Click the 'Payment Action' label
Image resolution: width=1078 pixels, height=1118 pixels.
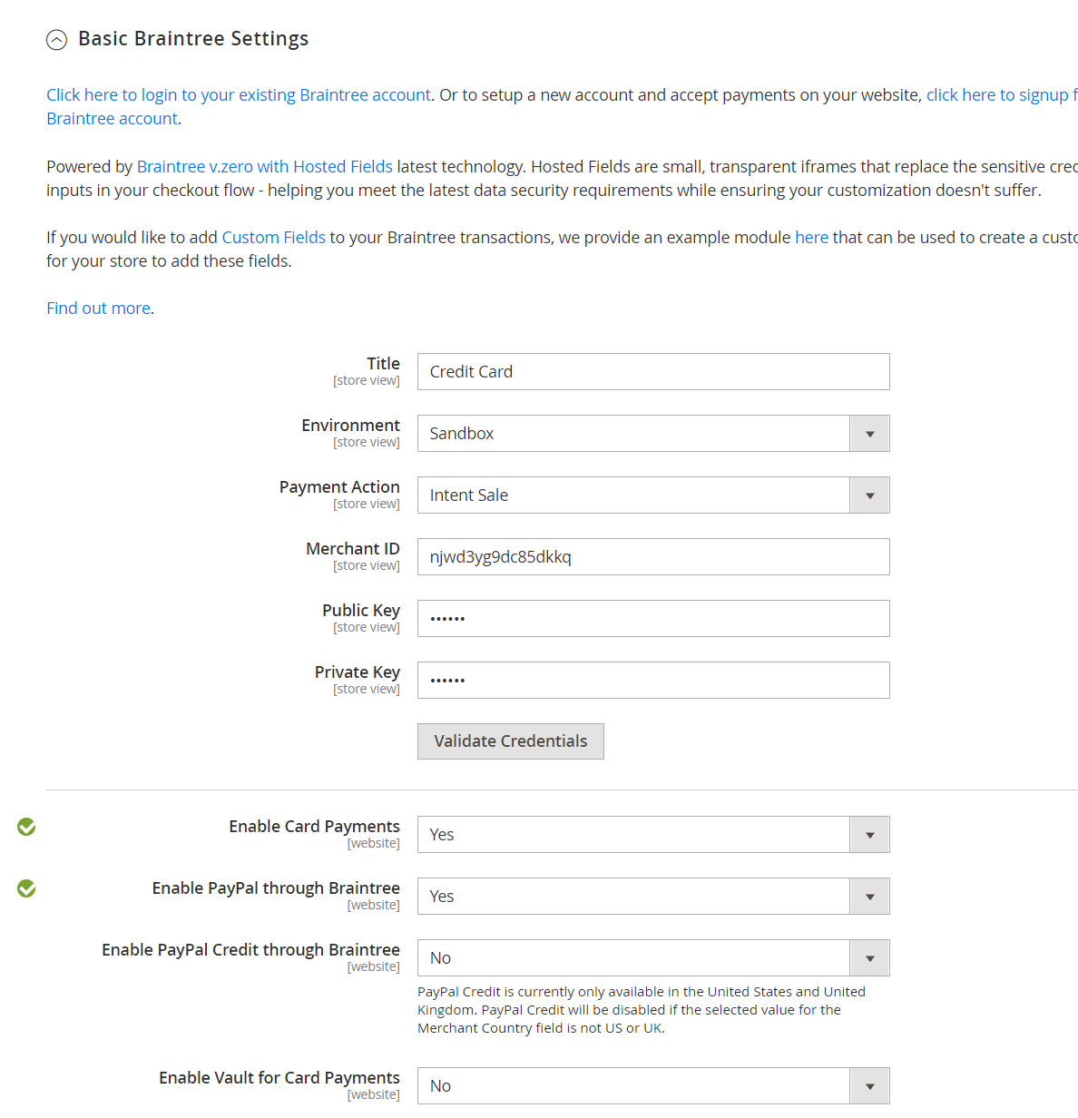[339, 487]
